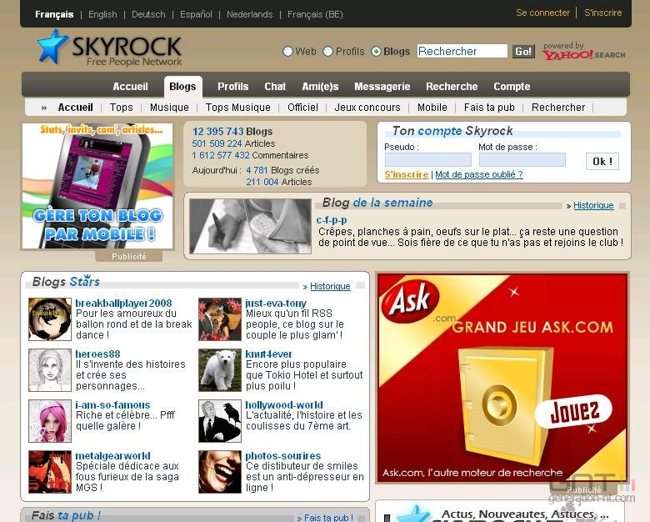Click Se connecter in top bar
The image size is (650, 522).
pyautogui.click(x=542, y=13)
